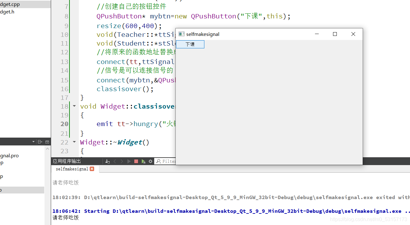Close the selfmakesignal application window
This screenshot has height=225, width=410.
[x=353, y=34]
